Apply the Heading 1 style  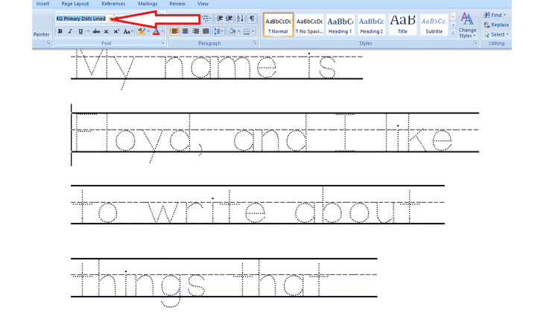click(340, 25)
